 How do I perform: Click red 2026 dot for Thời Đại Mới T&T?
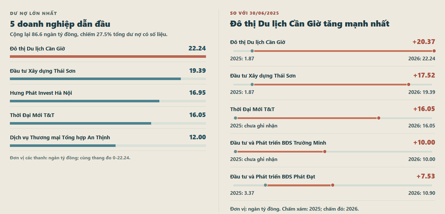(x=379, y=118)
